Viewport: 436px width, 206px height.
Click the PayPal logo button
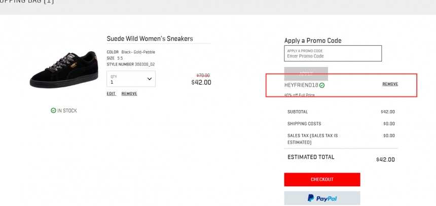(322, 198)
